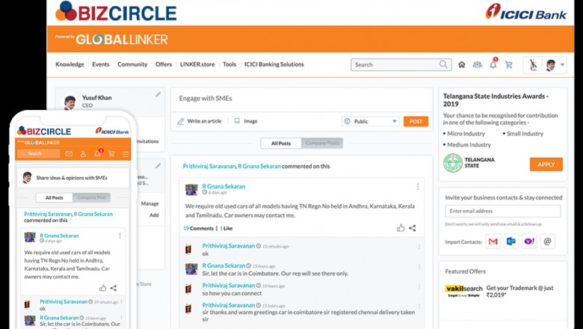The height and width of the screenshot is (329, 583).
Task: Expand the Public visibility dropdown
Action: pyautogui.click(x=371, y=121)
